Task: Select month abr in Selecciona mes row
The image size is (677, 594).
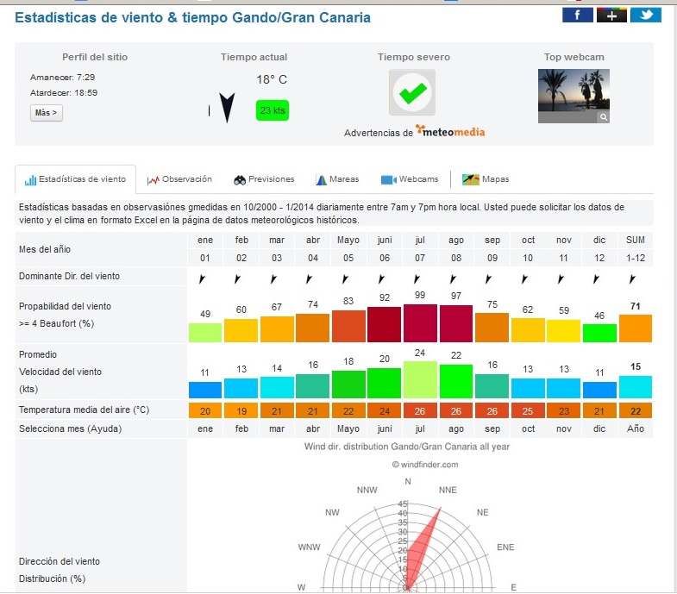Action: pyautogui.click(x=313, y=428)
